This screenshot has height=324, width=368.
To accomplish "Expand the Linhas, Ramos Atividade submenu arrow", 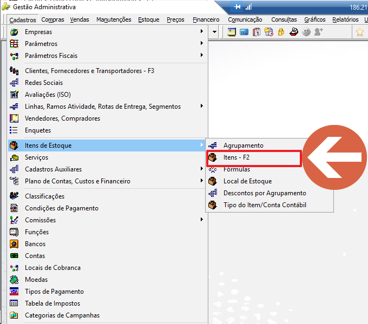I will [x=202, y=106].
